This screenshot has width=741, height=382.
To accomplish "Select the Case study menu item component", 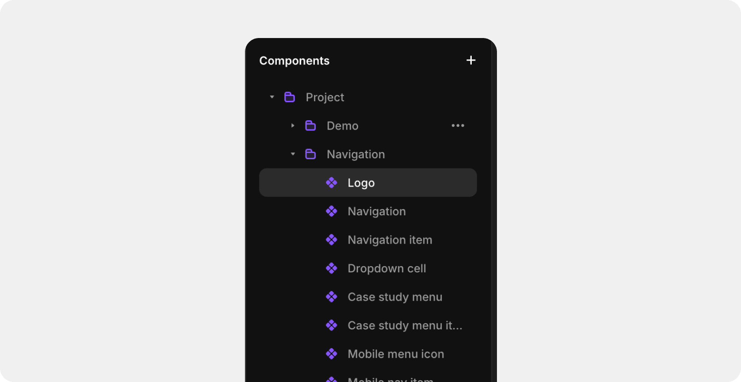I will (404, 325).
